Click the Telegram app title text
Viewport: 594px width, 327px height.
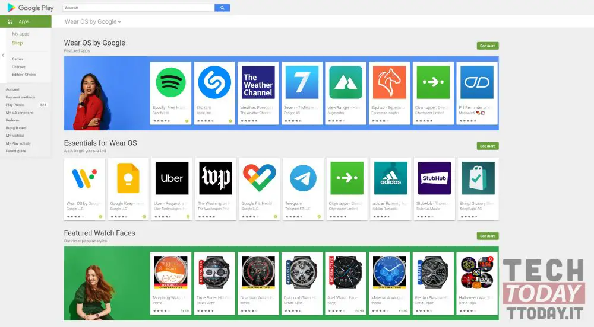[x=293, y=203]
